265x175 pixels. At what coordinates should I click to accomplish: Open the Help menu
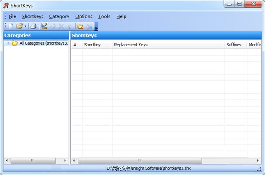click(x=121, y=16)
